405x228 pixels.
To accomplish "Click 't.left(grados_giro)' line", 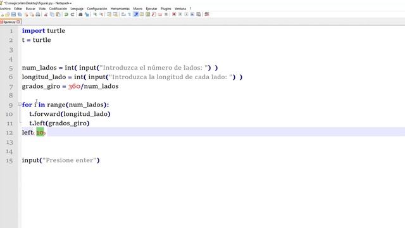I will point(59,123).
